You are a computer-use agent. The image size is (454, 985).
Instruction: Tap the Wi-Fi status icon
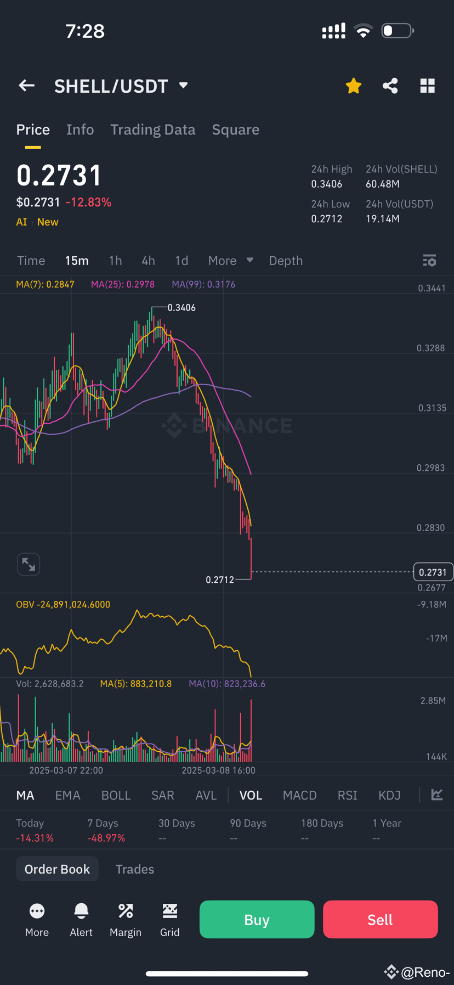coord(363,31)
